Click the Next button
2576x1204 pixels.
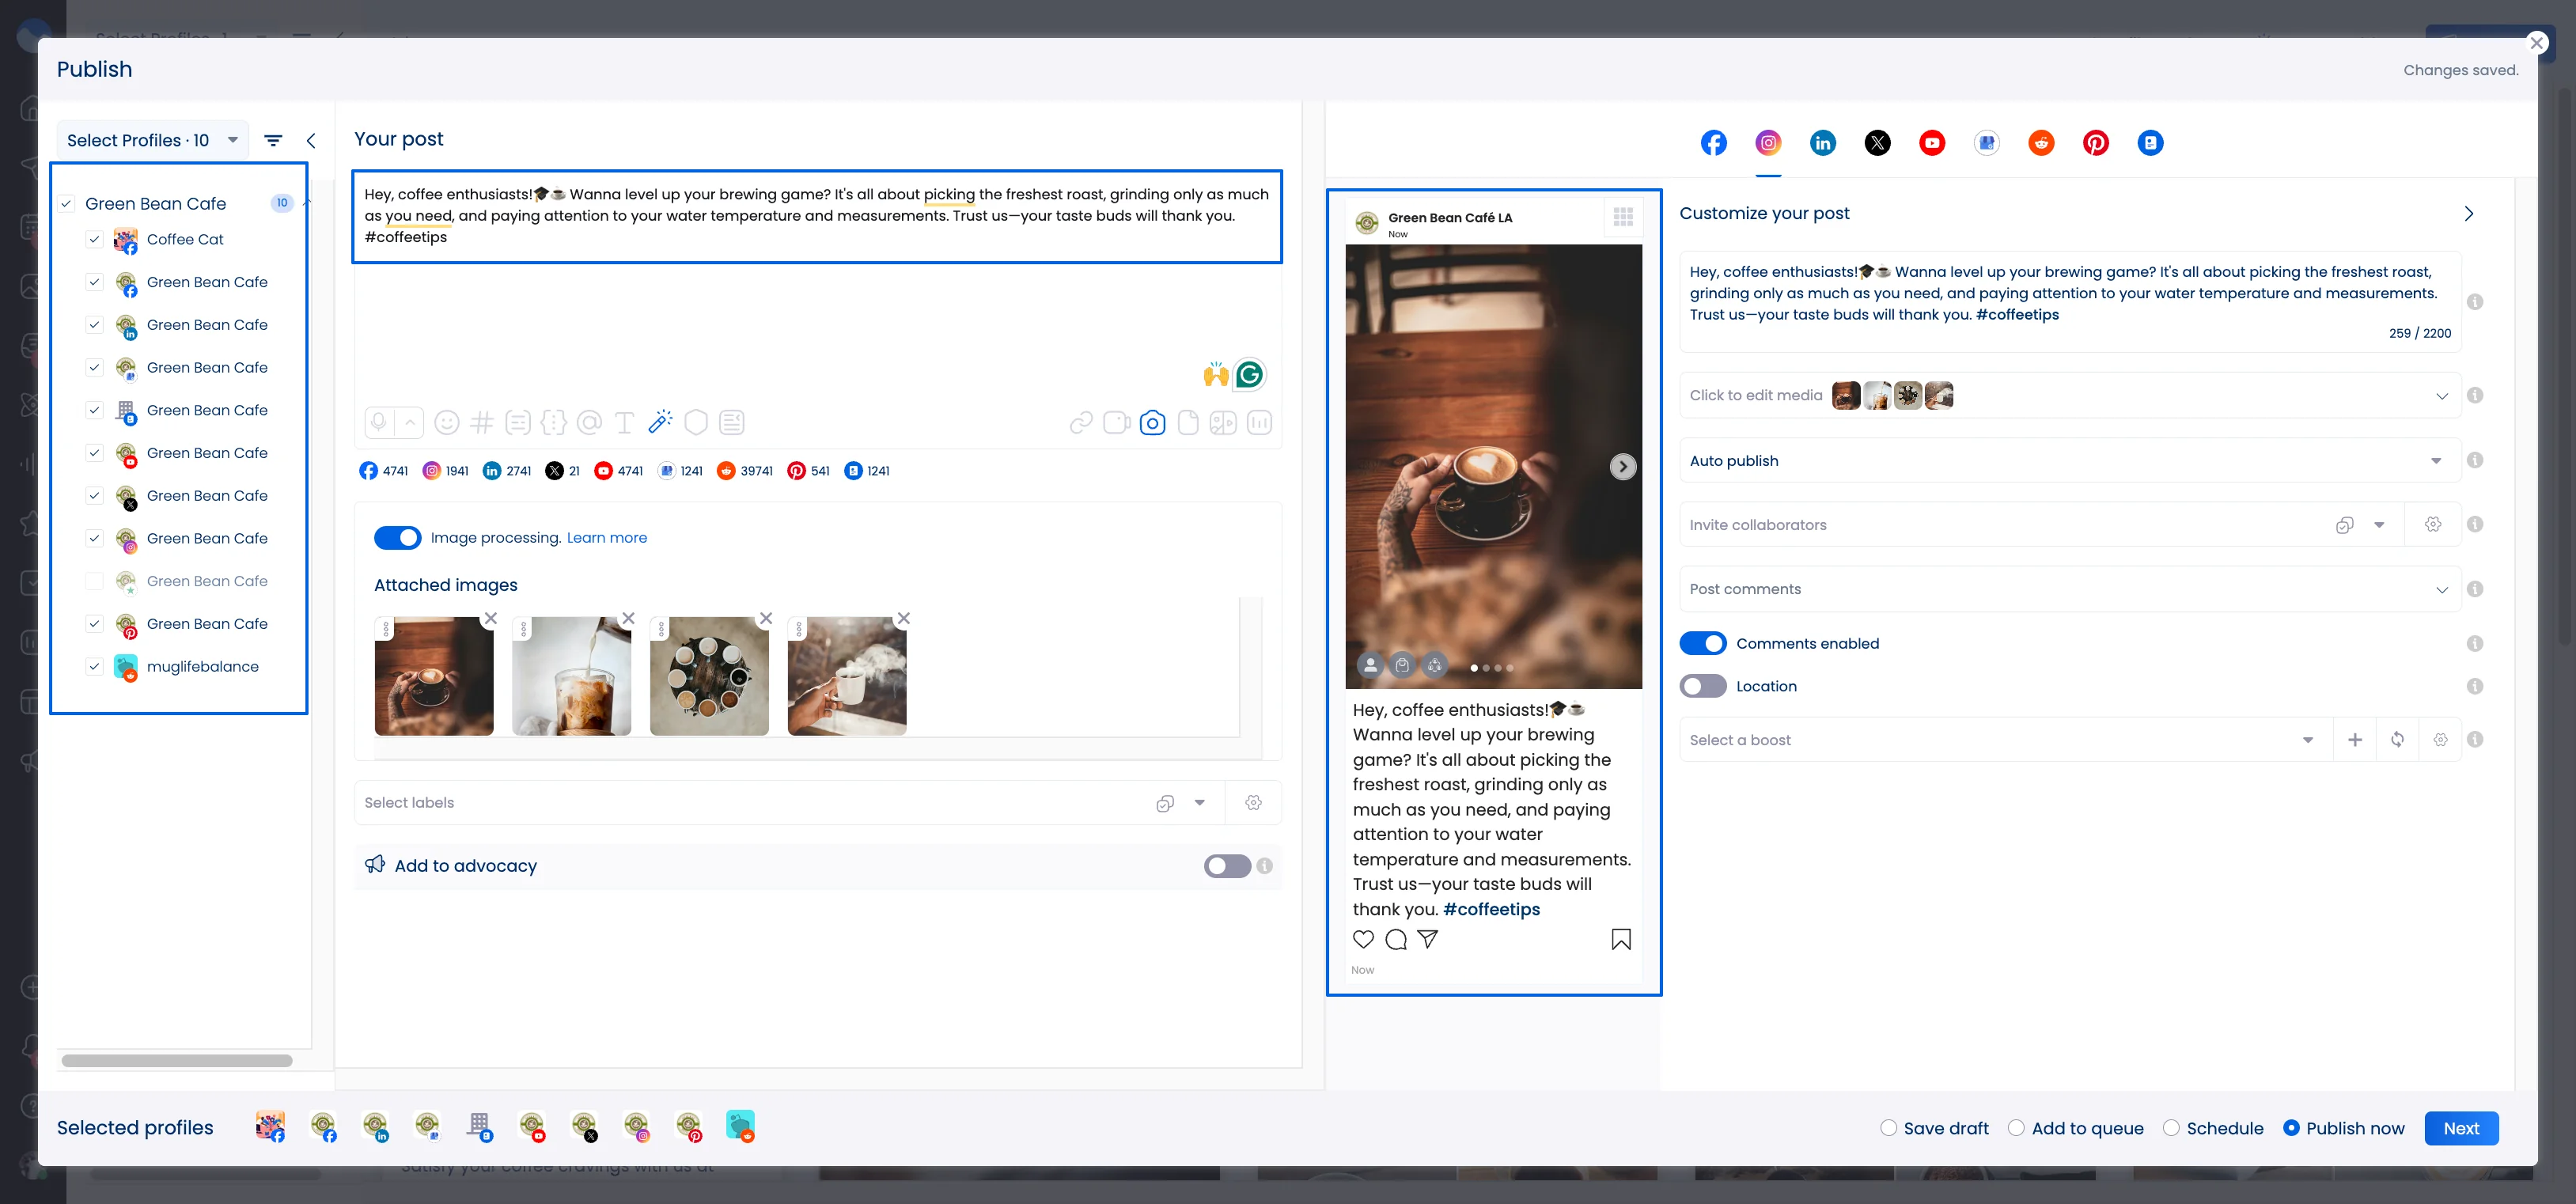tap(2461, 1128)
